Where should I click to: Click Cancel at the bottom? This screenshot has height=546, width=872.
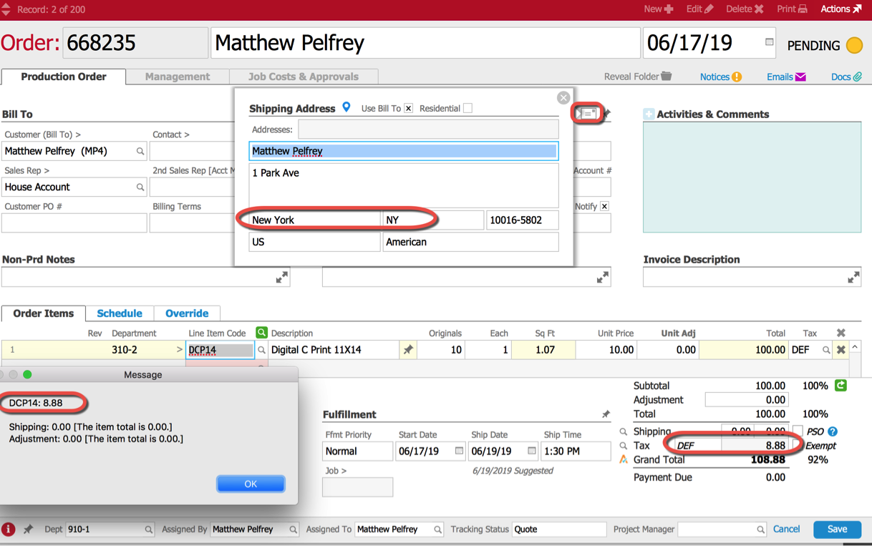pos(786,530)
